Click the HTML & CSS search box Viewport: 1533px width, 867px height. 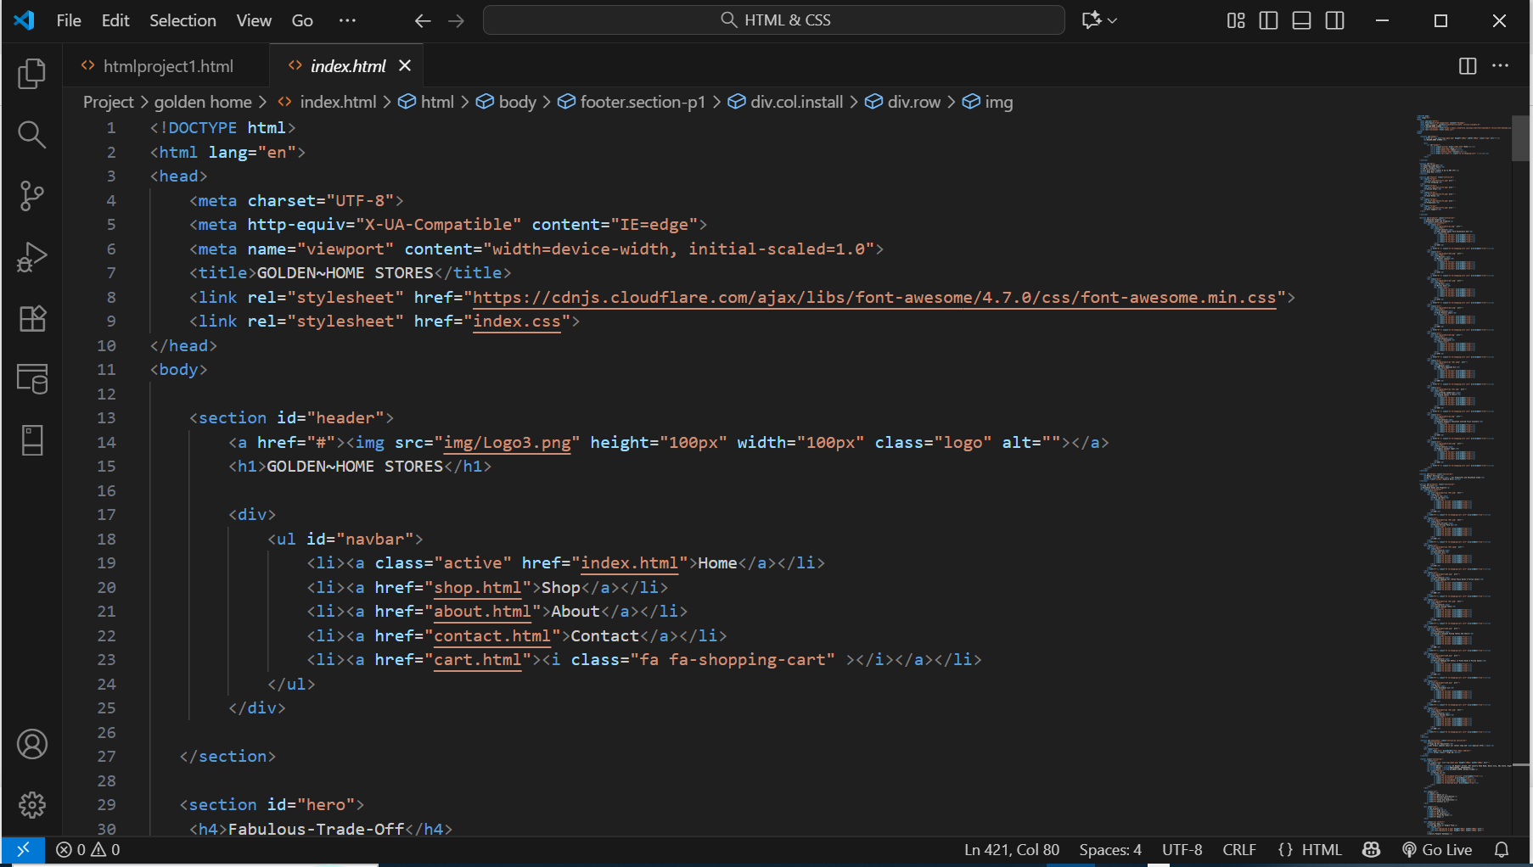[773, 20]
